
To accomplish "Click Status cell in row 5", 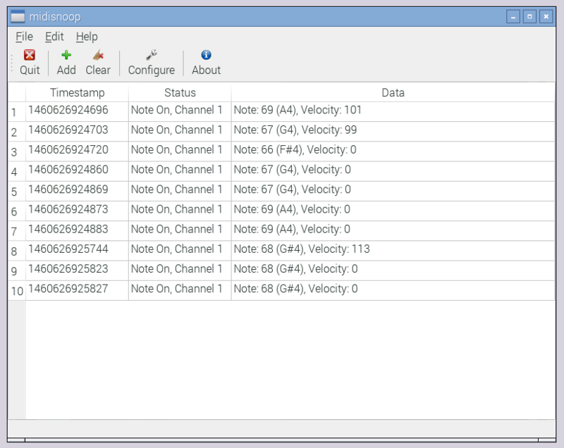I will 180,191.
